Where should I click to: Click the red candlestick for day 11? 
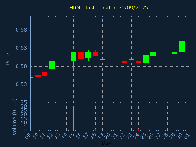click(x=45, y=73)
